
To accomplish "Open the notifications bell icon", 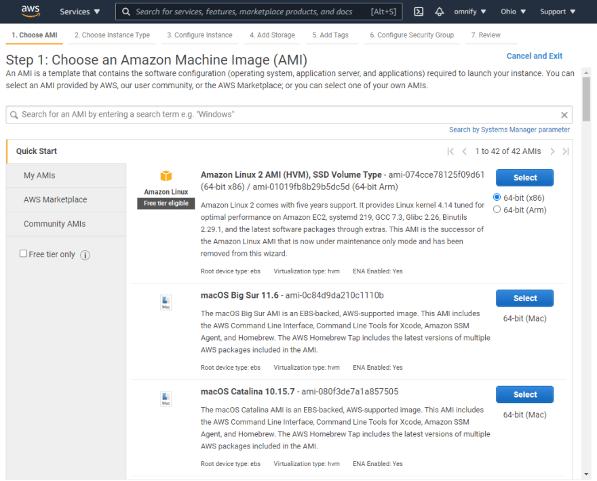I will (440, 12).
